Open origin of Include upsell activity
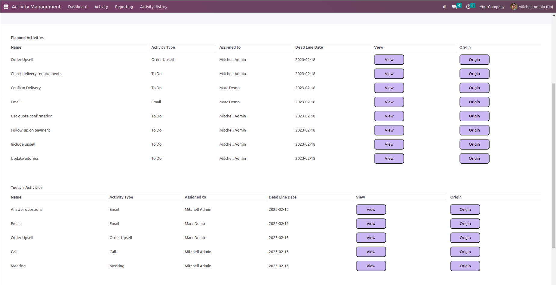This screenshot has height=285, width=556. 474,144
